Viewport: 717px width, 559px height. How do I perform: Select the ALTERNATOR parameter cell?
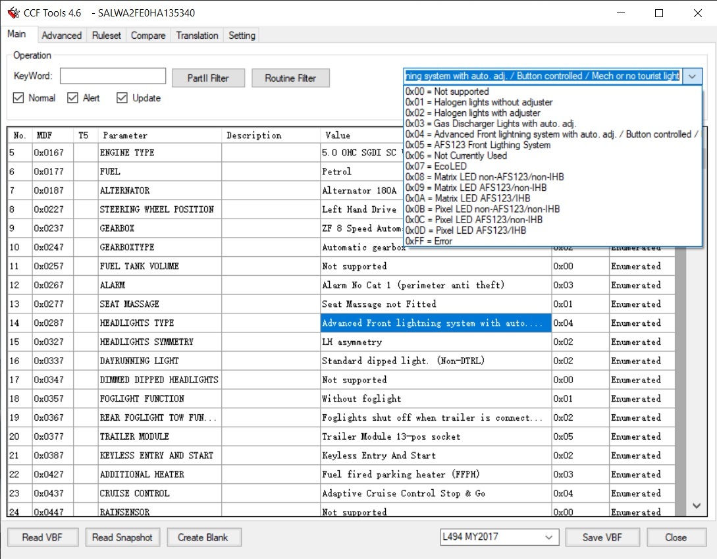click(x=159, y=190)
